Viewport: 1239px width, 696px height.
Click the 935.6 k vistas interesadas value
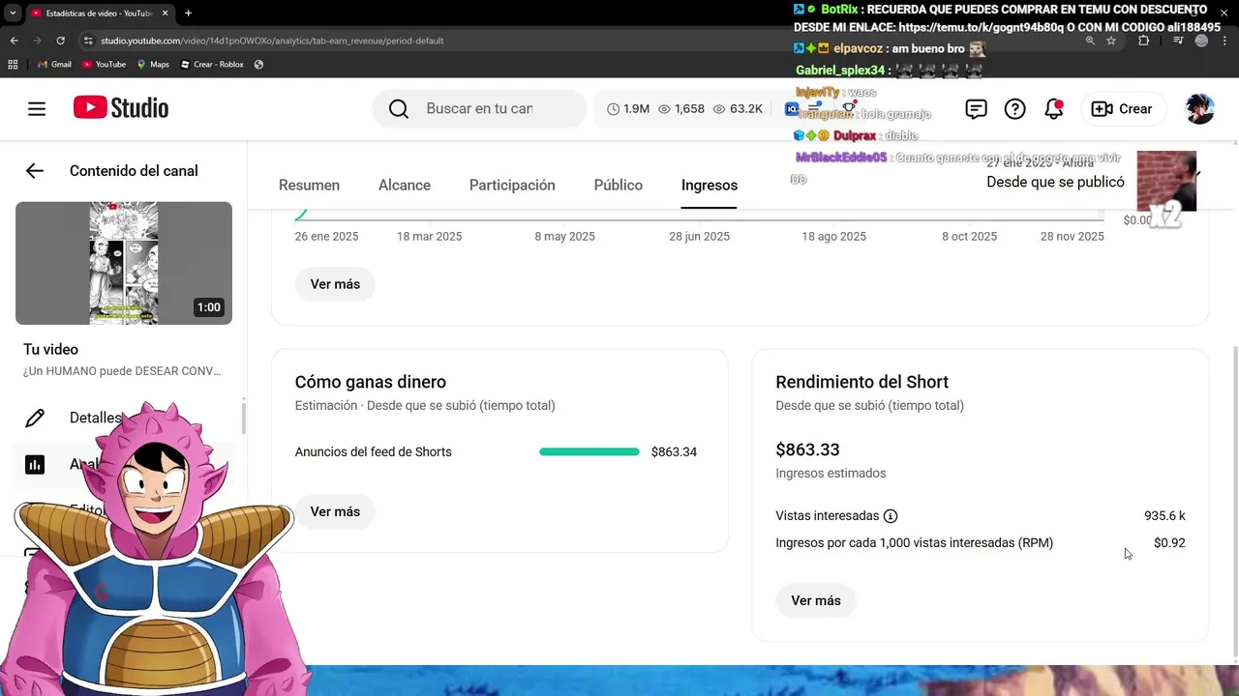[x=1164, y=516]
